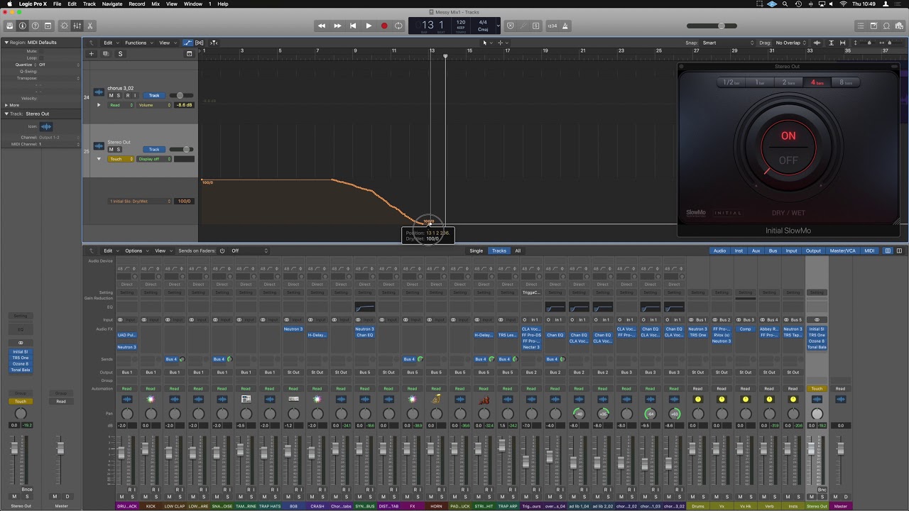The width and height of the screenshot is (909, 511).
Task: Click the Track button on chorus 3_02
Action: click(x=154, y=95)
